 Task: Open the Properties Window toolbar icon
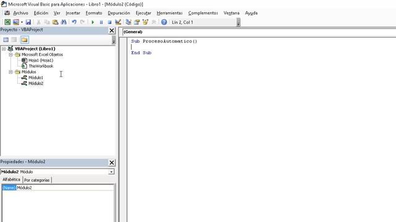pyautogui.click(x=137, y=22)
